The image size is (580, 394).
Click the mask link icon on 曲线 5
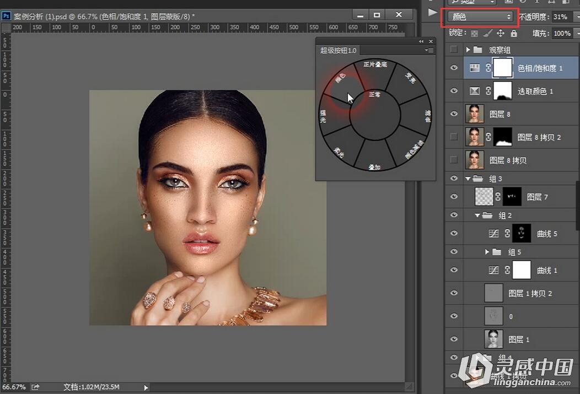507,233
